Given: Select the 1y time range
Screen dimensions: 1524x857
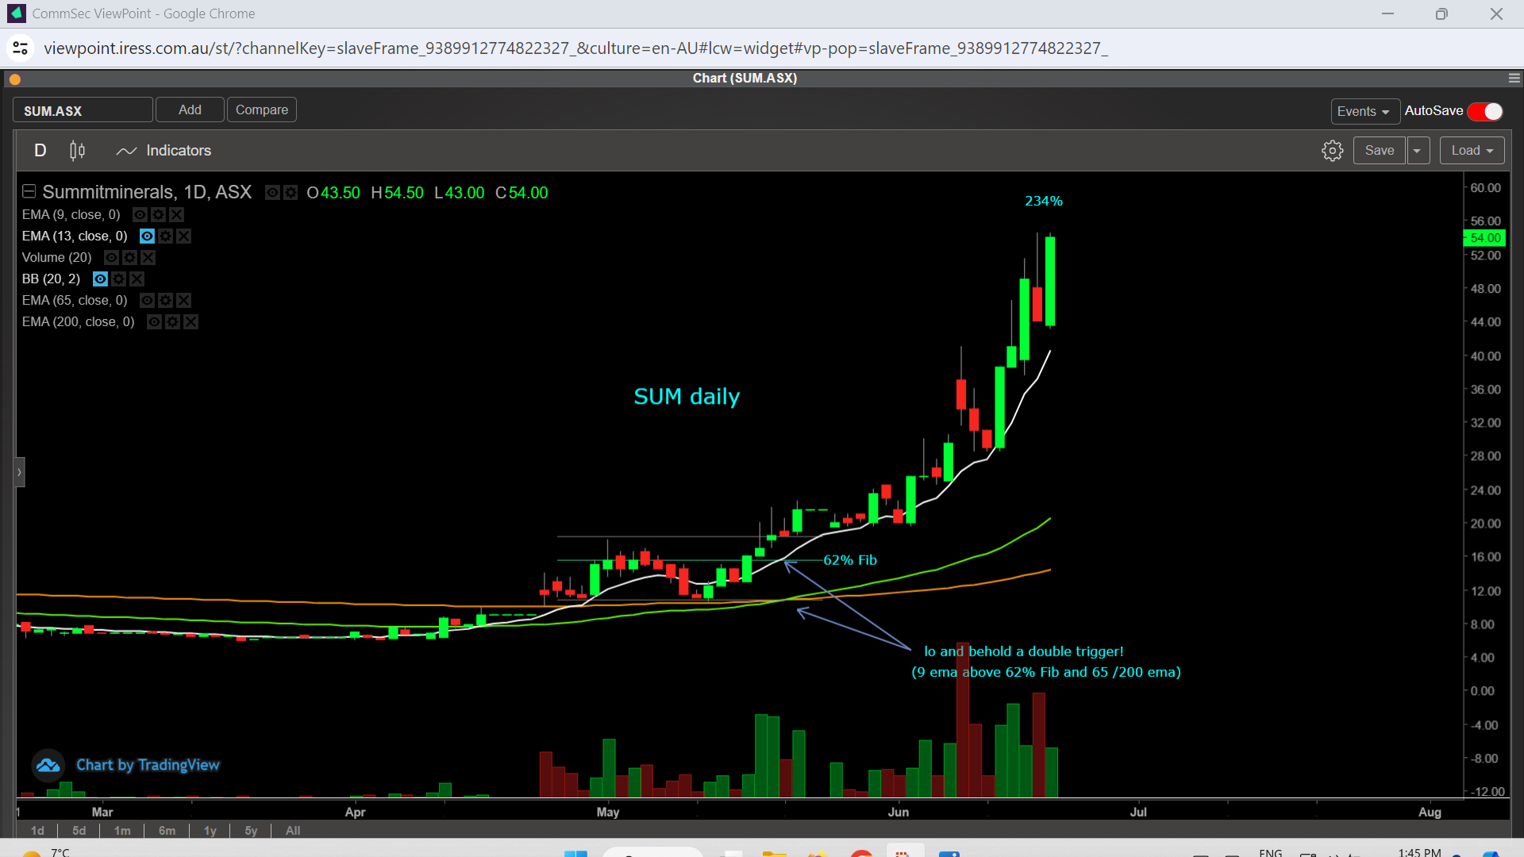Looking at the screenshot, I should coord(210,831).
